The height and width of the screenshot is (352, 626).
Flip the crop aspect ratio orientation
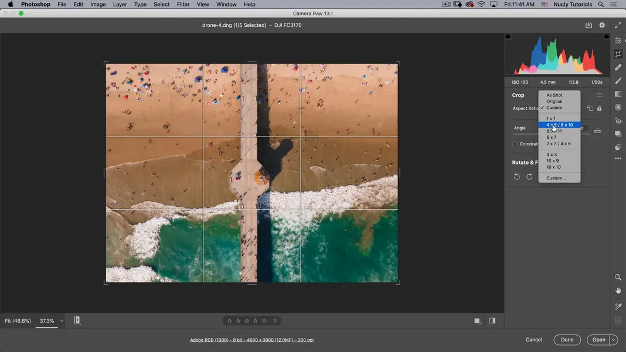coord(590,108)
